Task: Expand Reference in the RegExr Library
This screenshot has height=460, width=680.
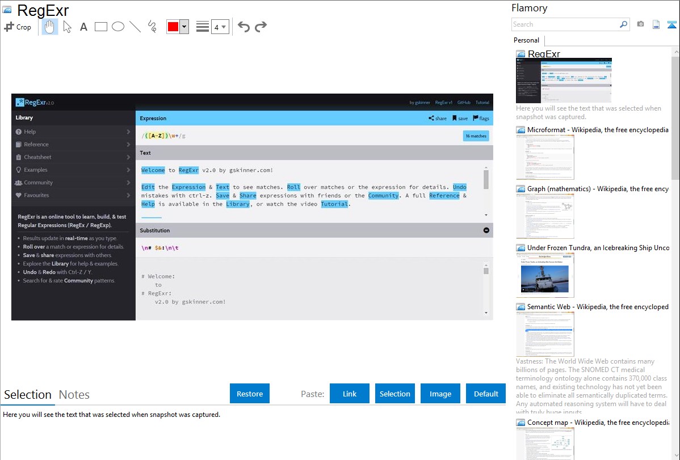Action: tap(73, 145)
